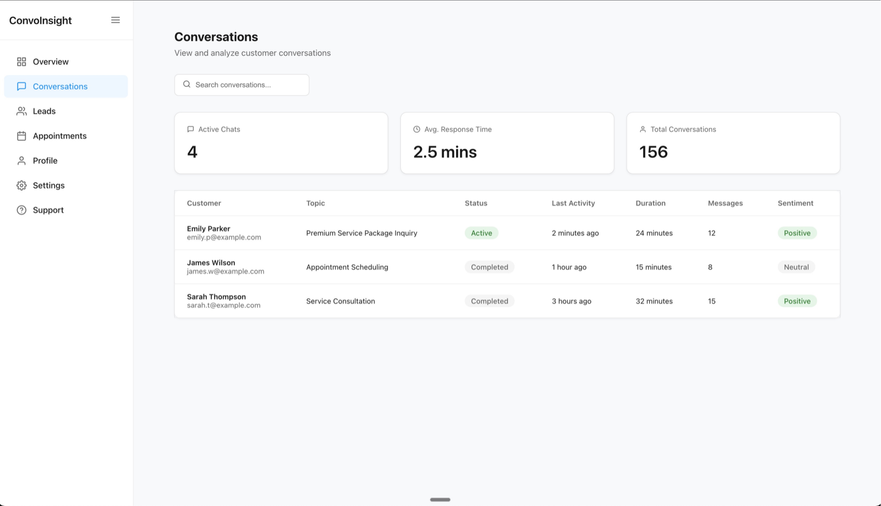Click the ConvoInsight logo title
Viewport: 881px width, 506px height.
40,20
